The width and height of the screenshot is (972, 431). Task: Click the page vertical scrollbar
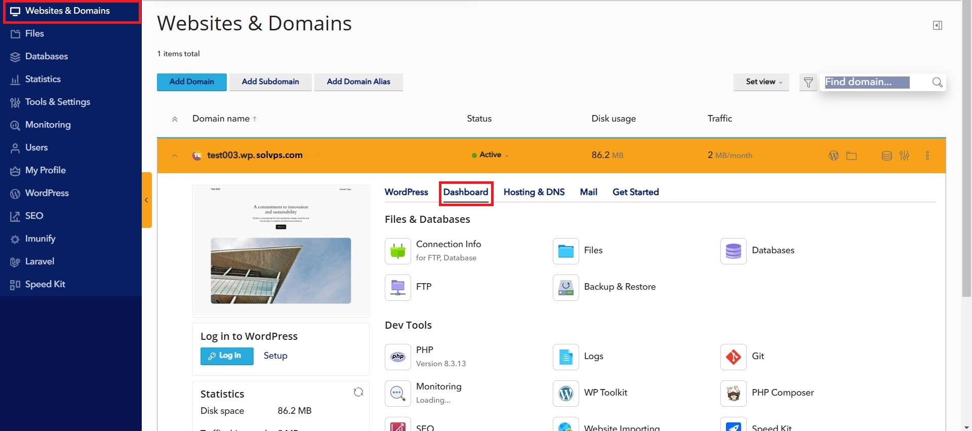tap(966, 149)
